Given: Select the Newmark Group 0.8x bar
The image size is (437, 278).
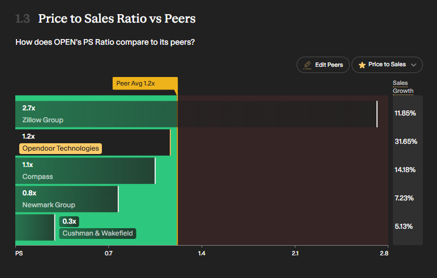Looking at the screenshot, I should pyautogui.click(x=67, y=199).
